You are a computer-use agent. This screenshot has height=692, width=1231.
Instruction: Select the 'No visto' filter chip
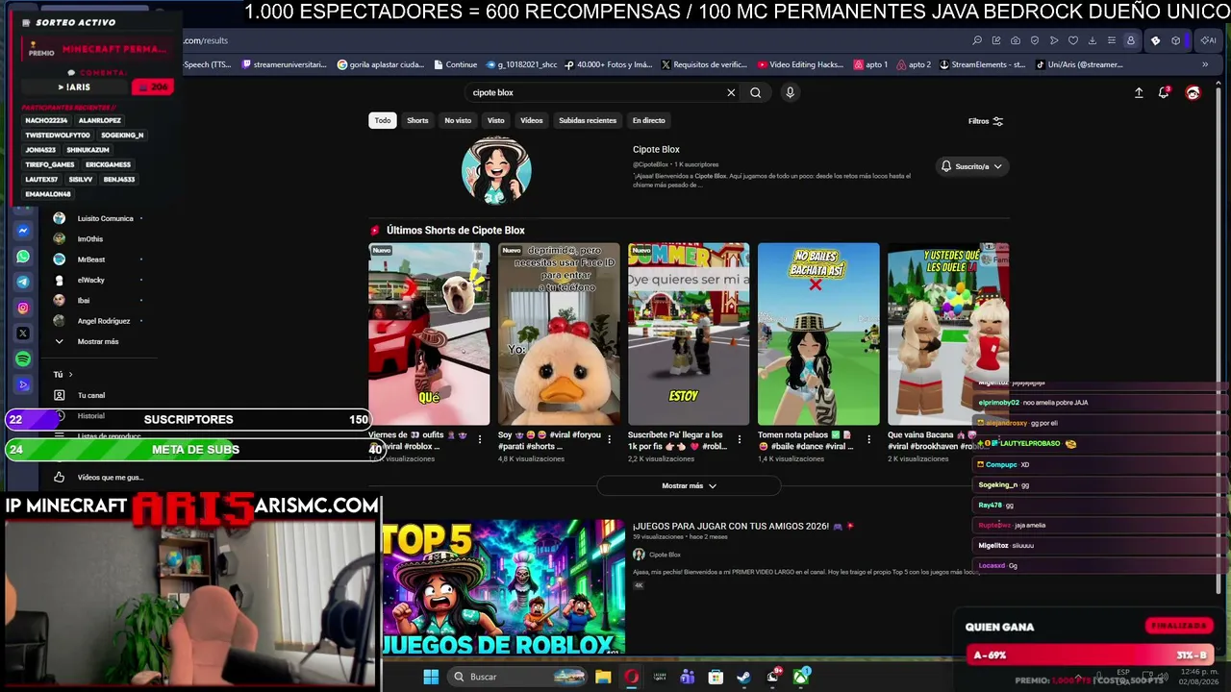point(458,120)
